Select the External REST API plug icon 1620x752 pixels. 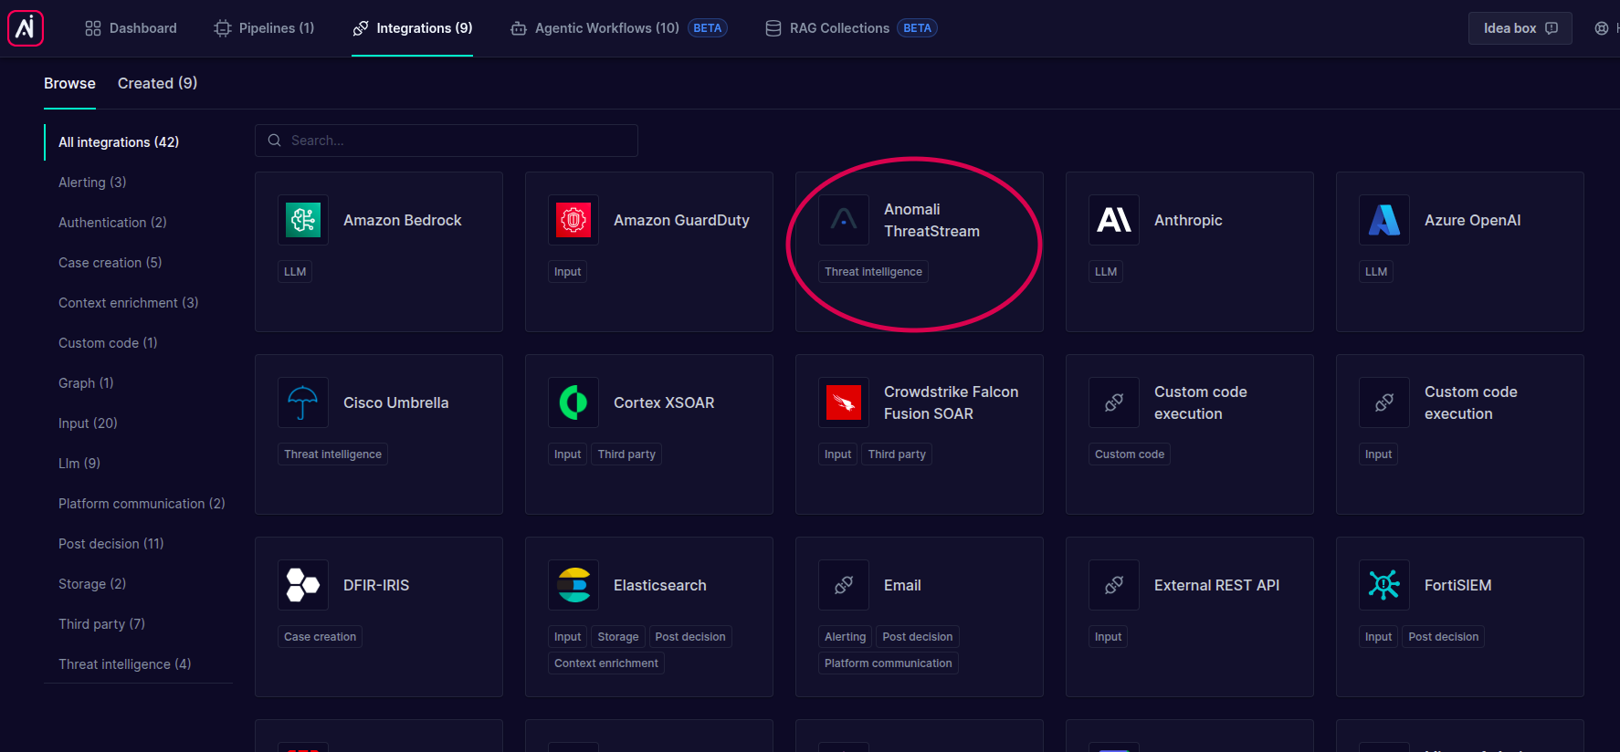point(1114,585)
